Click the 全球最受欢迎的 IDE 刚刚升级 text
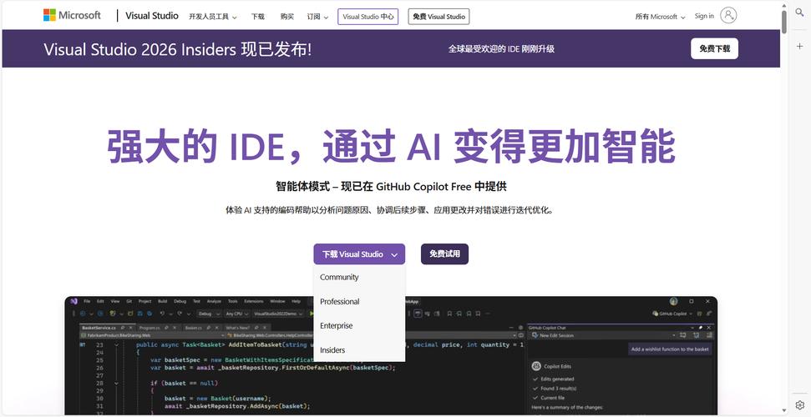811x417 pixels. (x=501, y=49)
